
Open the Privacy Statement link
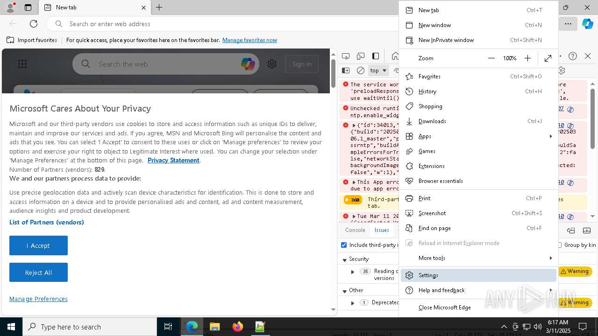click(x=173, y=160)
